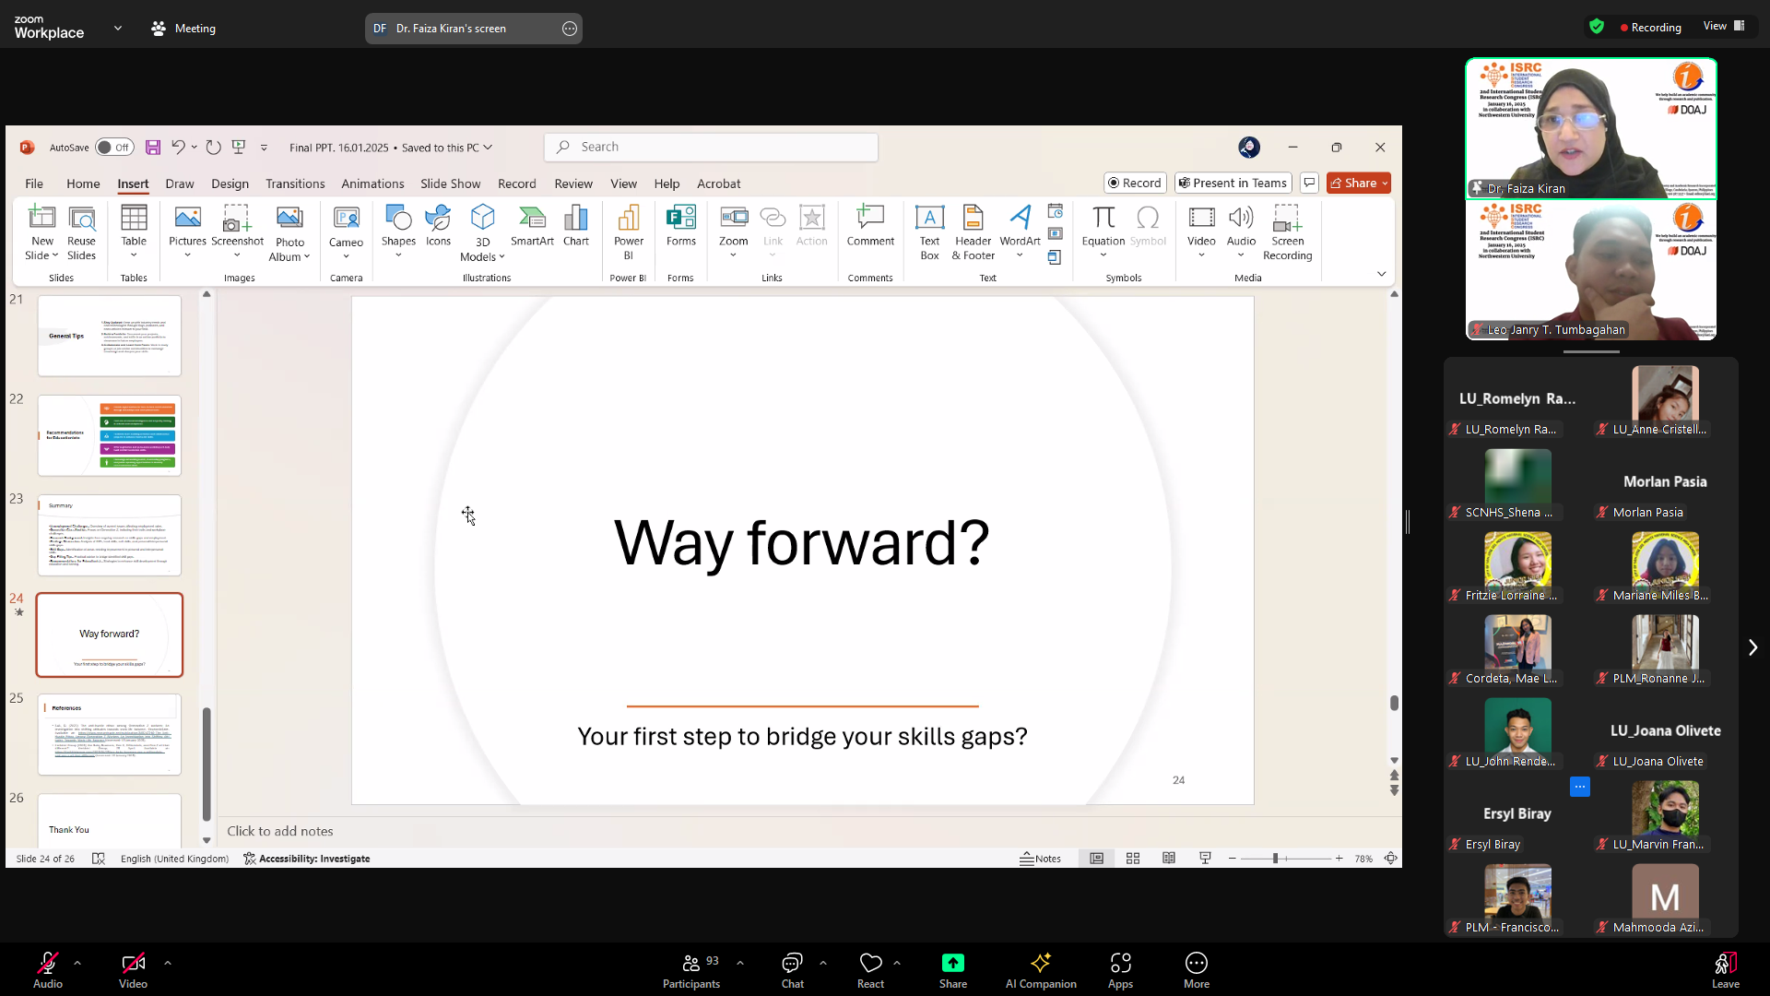The width and height of the screenshot is (1770, 996).
Task: Click the zoom level slider handle
Action: tap(1275, 859)
